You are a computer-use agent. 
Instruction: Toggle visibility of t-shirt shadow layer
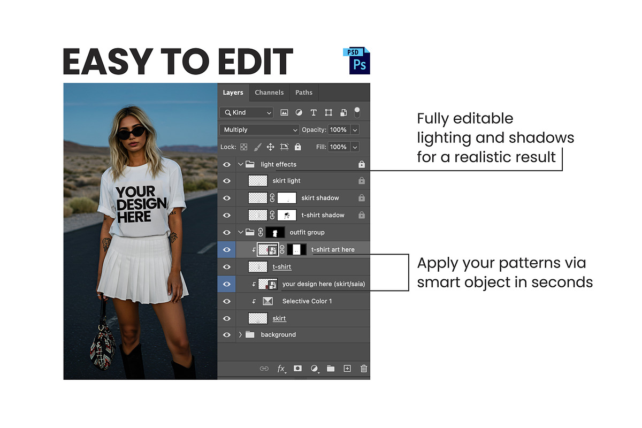(227, 215)
